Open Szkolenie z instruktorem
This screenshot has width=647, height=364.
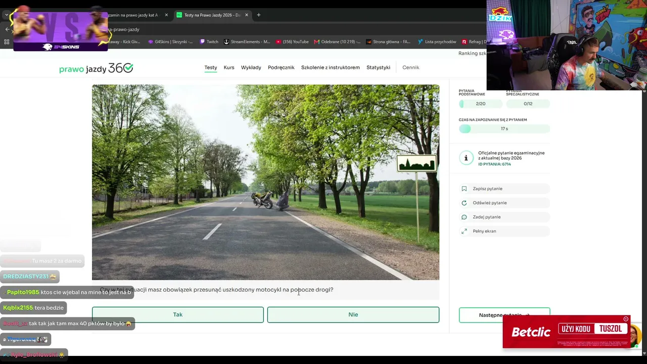pyautogui.click(x=331, y=67)
